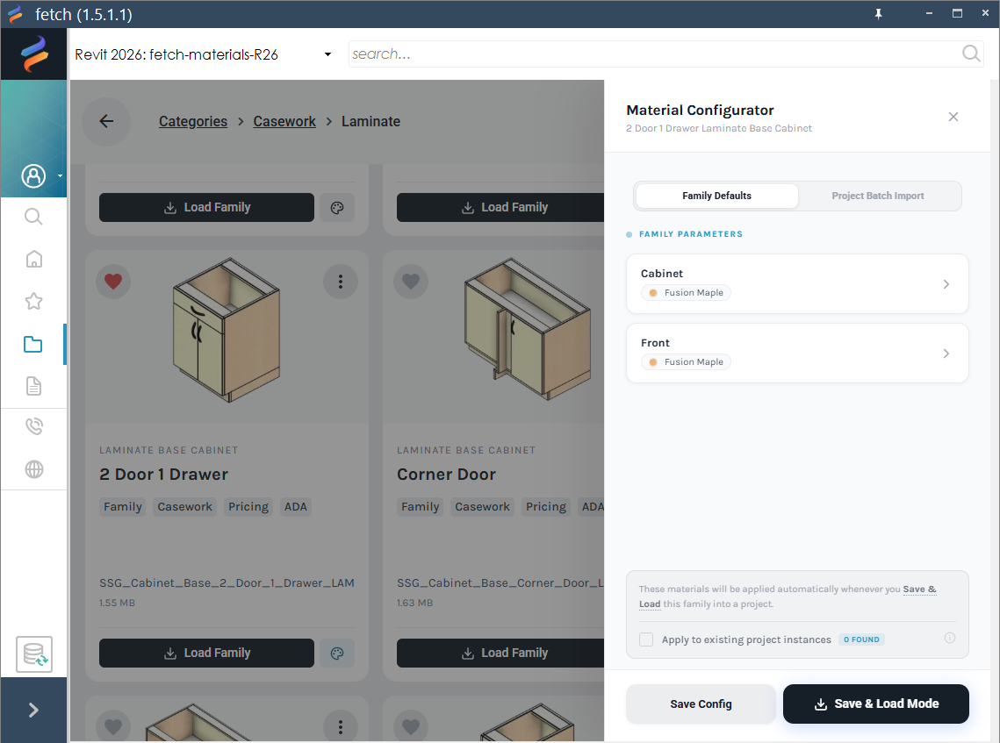Viewport: 1000px width, 743px height.
Task: Select the Laminate breadcrumb text
Action: pyautogui.click(x=371, y=121)
